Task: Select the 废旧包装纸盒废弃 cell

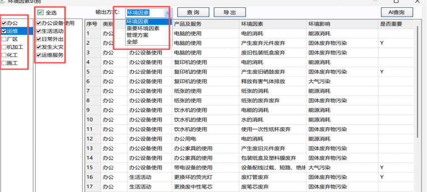Action: (273, 53)
